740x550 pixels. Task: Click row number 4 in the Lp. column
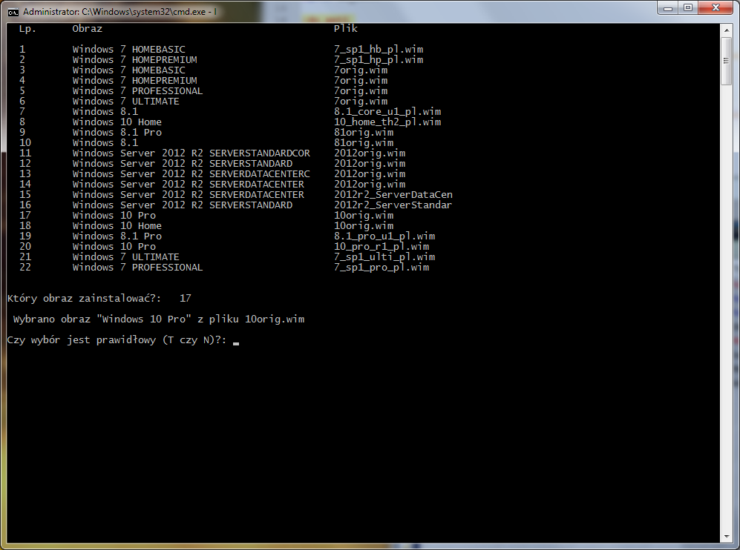click(22, 81)
